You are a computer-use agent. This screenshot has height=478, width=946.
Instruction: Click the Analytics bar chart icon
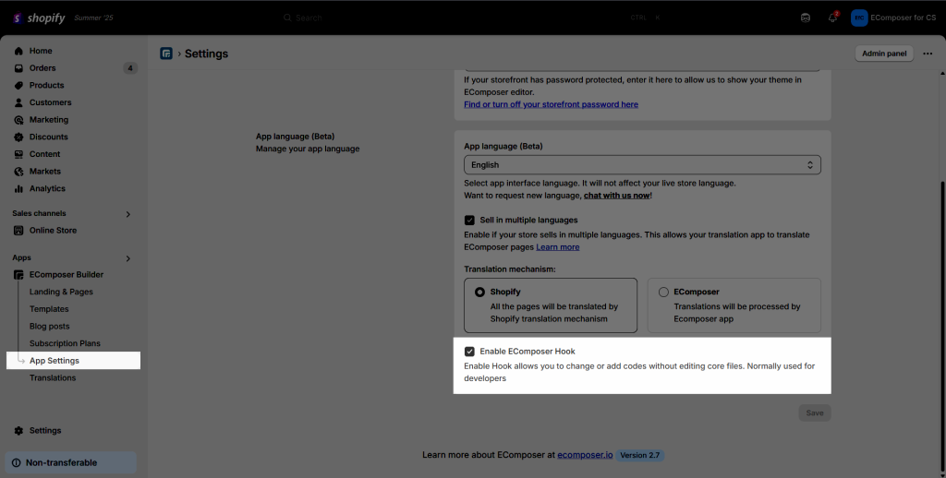coord(18,188)
